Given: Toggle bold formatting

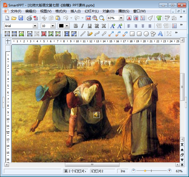Looking at the screenshot, I should point(76,26).
